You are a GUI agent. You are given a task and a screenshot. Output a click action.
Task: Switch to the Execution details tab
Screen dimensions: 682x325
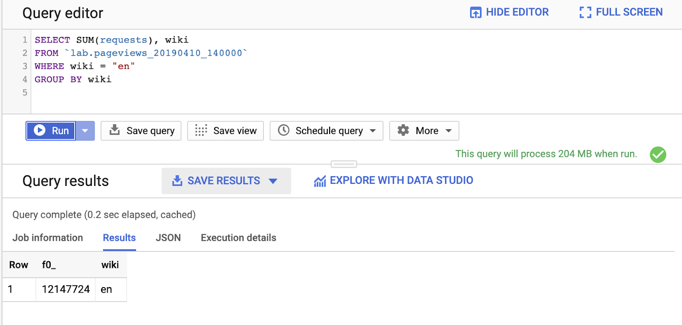coord(238,238)
